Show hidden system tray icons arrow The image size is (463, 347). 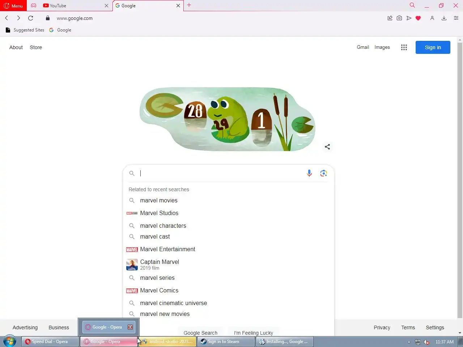[x=409, y=342]
